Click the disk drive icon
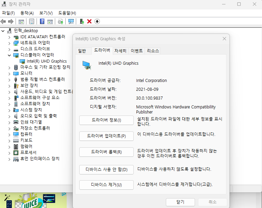Screen dimensions: 262x208 [x=16, y=49]
